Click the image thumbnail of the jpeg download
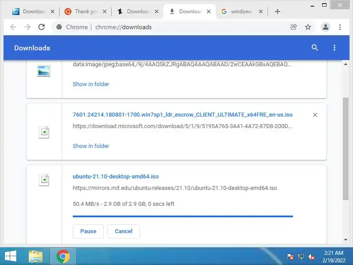The height and width of the screenshot is (265, 353). [44, 71]
